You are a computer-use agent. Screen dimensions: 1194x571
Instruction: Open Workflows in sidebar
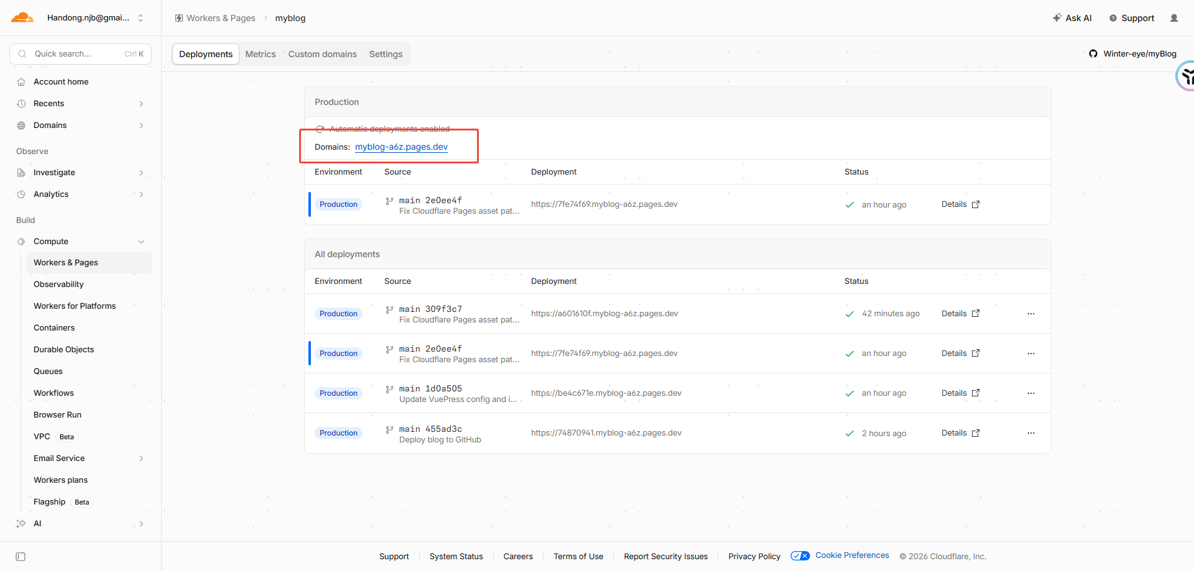tap(53, 393)
